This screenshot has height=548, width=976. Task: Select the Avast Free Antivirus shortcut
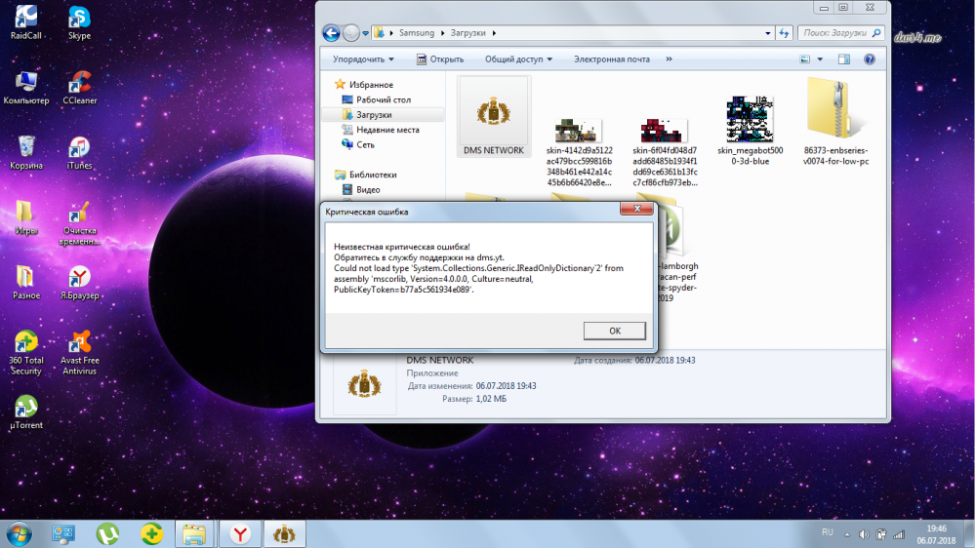(79, 344)
